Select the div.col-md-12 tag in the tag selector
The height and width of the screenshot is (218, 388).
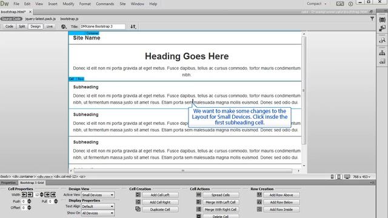[66, 176]
